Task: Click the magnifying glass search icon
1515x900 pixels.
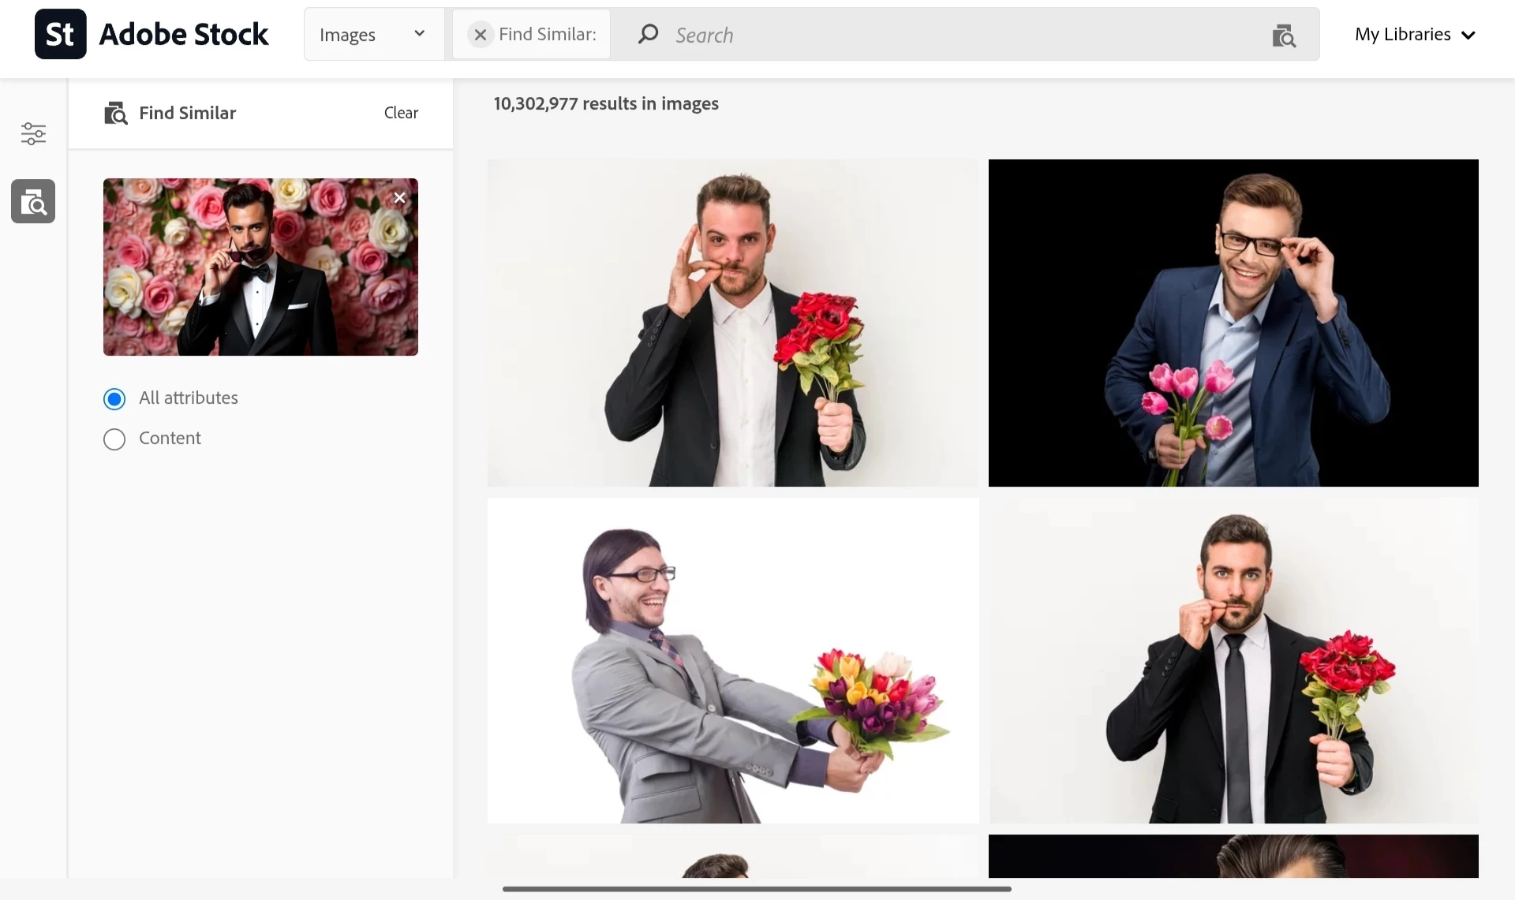Action: tap(648, 34)
